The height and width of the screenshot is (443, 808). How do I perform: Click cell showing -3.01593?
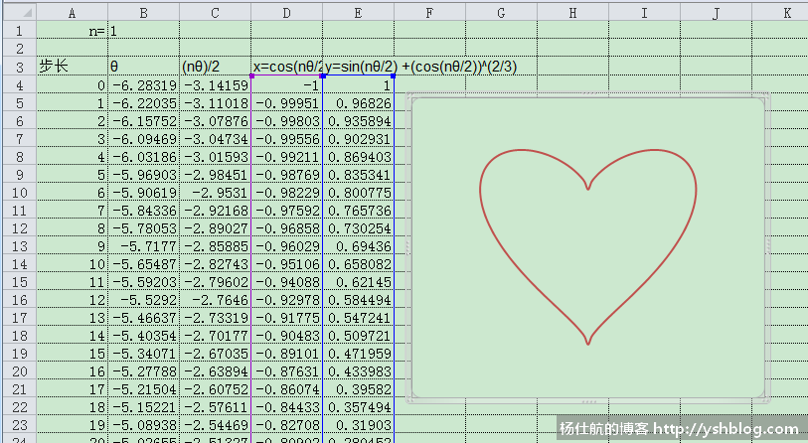pos(216,156)
